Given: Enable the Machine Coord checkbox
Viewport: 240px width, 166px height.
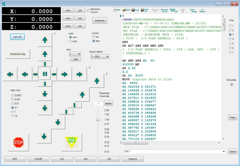Looking at the screenshot, I should tap(89, 10).
